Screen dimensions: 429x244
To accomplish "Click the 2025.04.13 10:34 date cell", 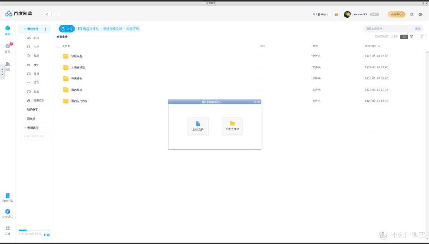I will point(377,90).
